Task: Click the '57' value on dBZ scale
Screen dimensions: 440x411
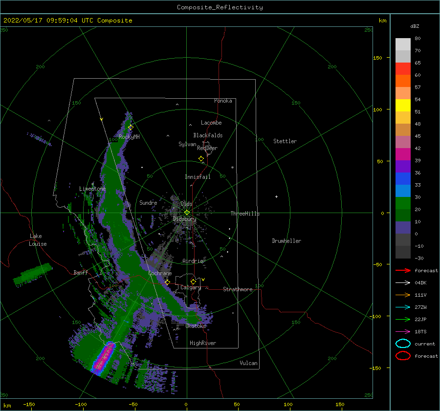Action: 418,87
